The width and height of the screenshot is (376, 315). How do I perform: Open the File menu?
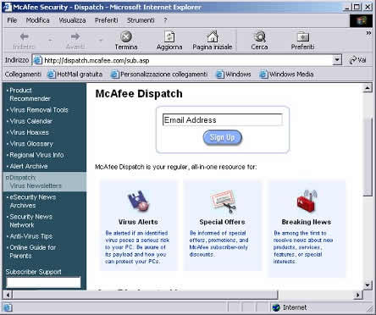pos(12,20)
